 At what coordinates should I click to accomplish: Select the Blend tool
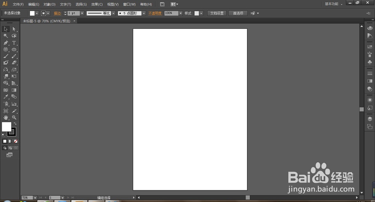14,97
